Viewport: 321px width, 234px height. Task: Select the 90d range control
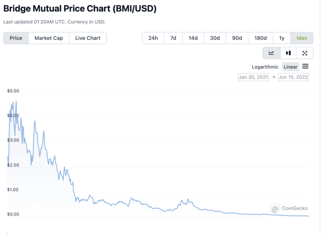[237, 38]
